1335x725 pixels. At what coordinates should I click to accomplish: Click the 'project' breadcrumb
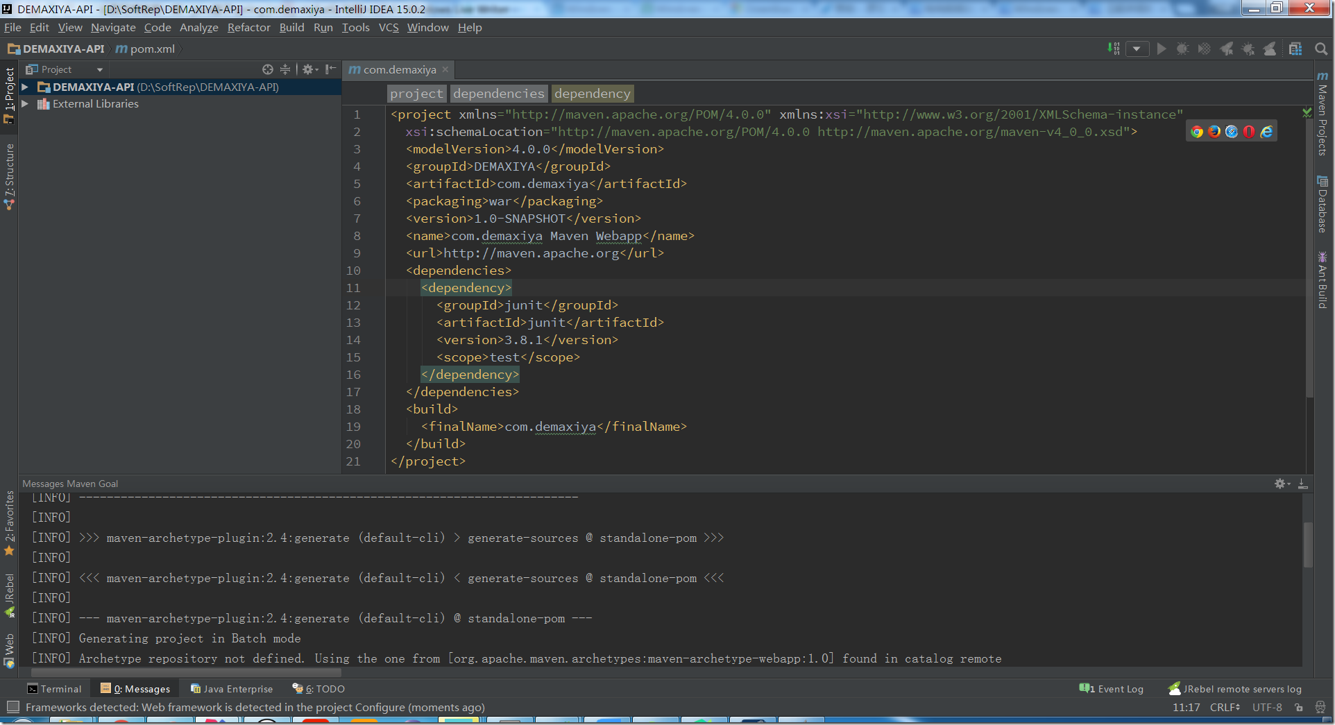pos(416,94)
